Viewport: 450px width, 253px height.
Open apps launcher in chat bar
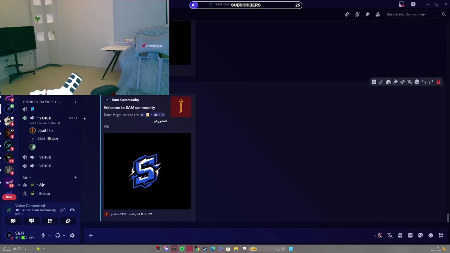tap(441, 235)
